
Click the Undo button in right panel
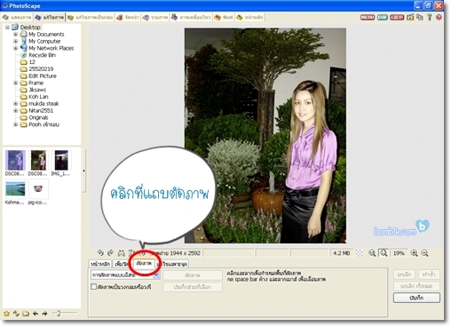404,275
